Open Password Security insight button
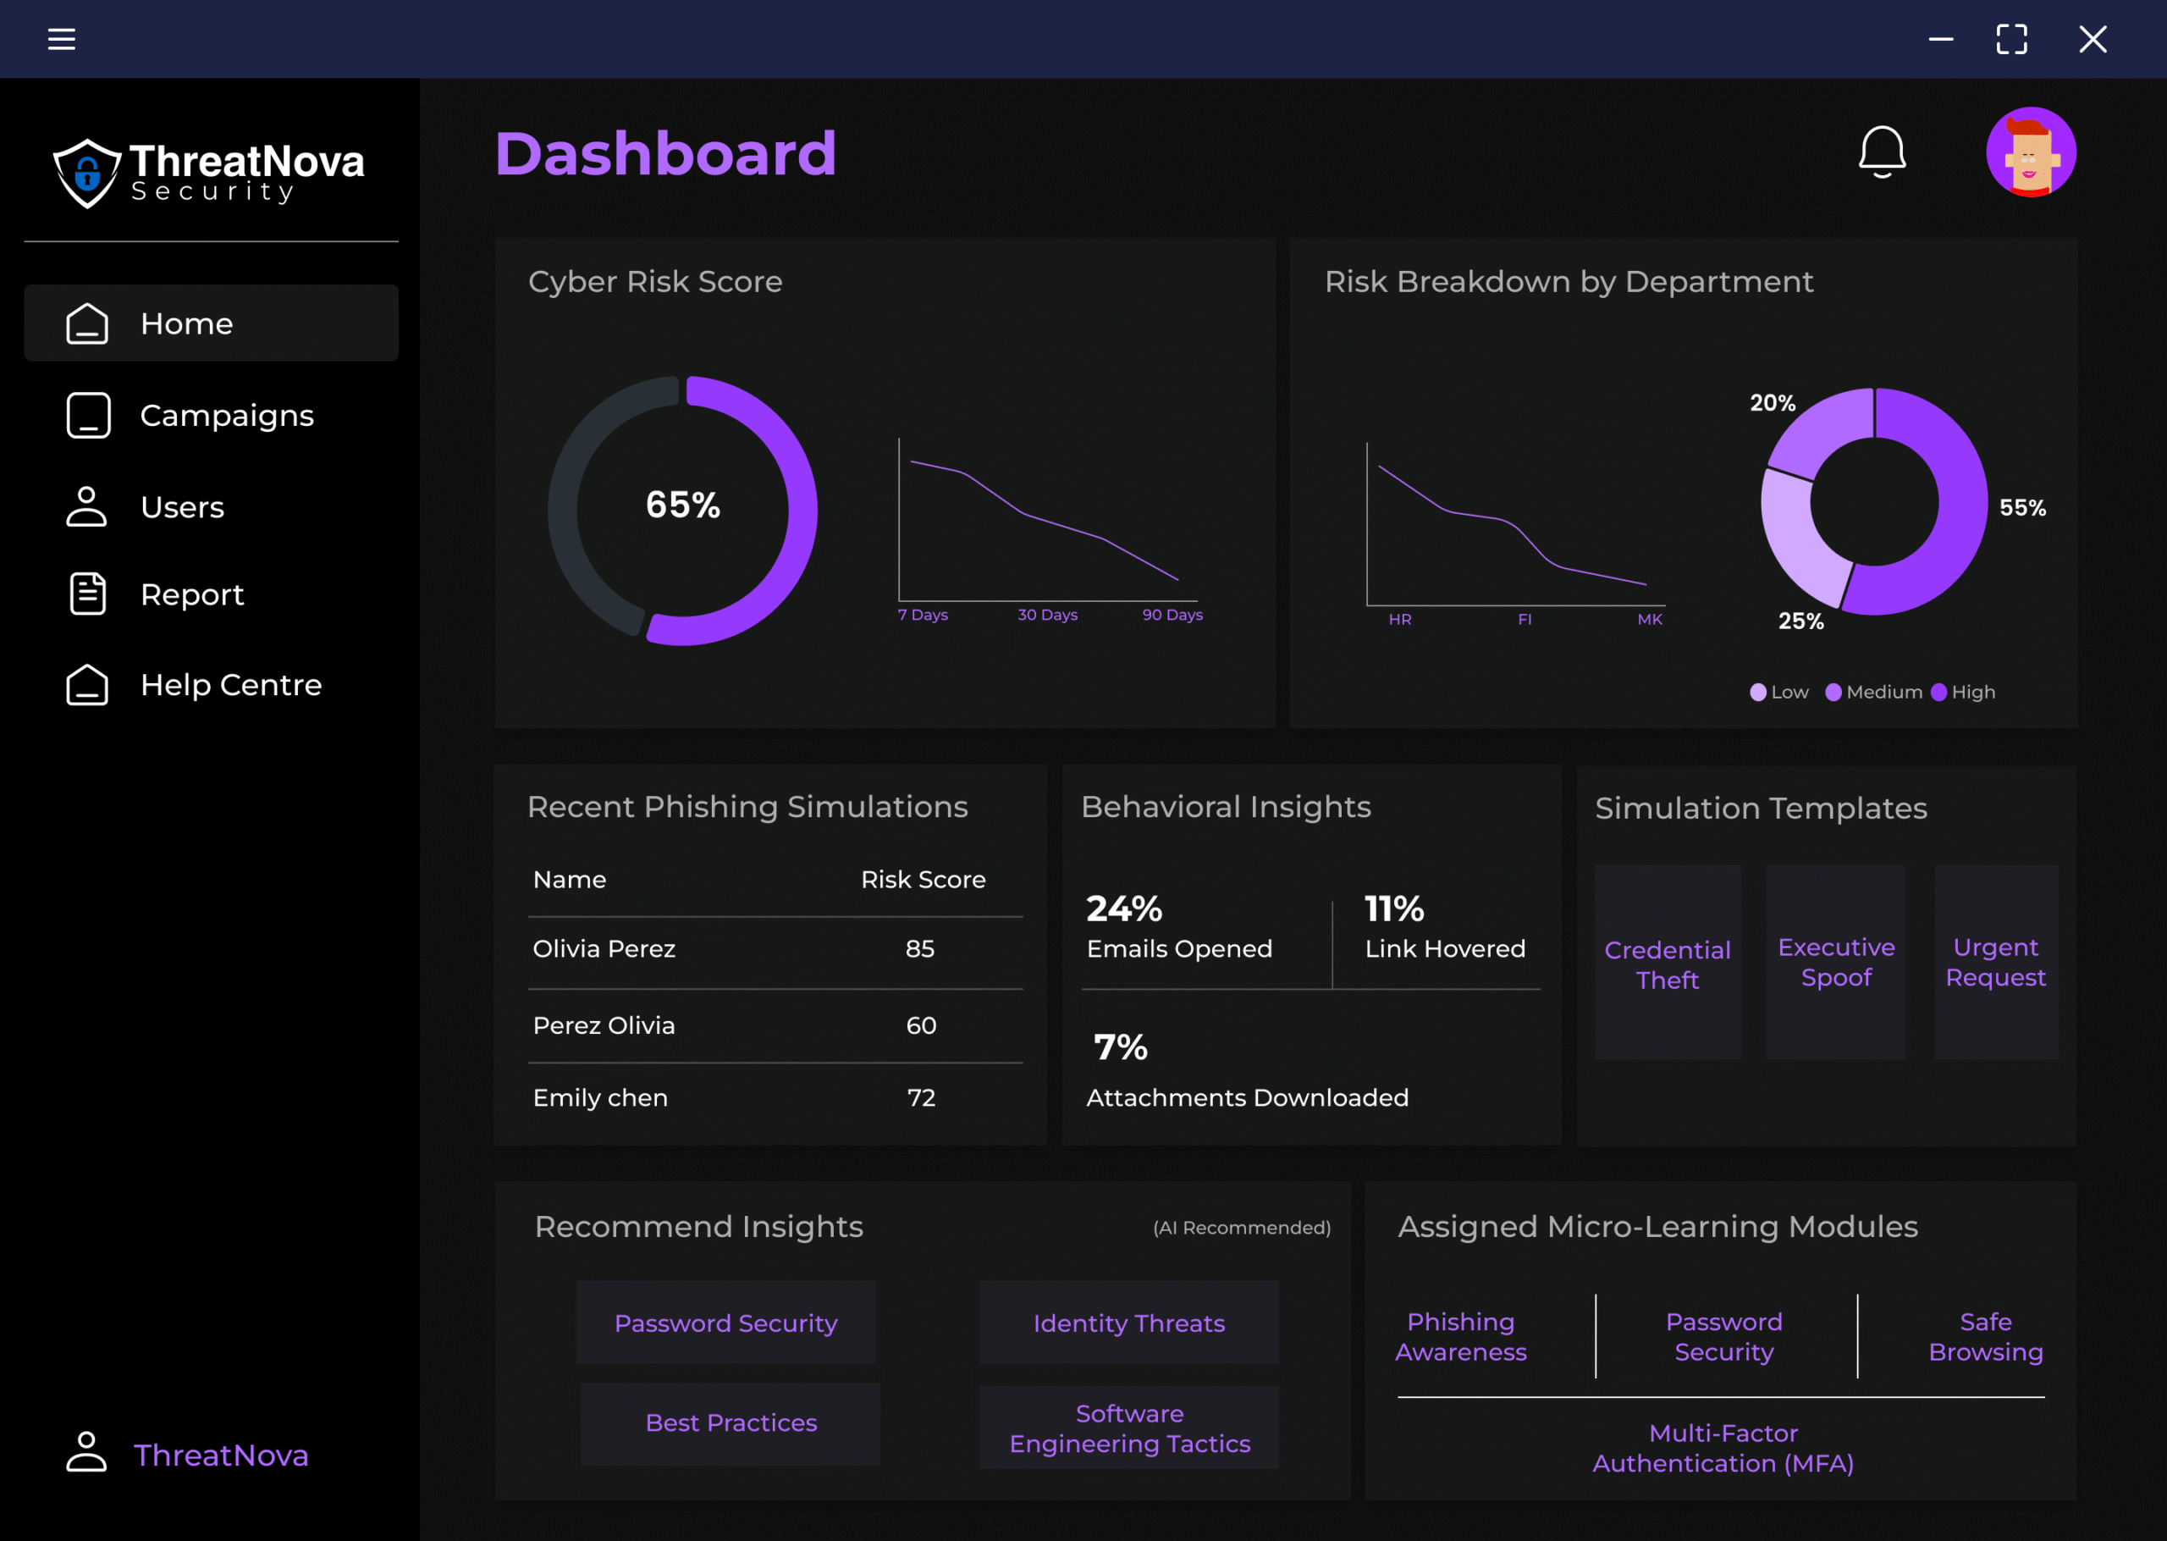Image resolution: width=2167 pixels, height=1541 pixels. [725, 1322]
